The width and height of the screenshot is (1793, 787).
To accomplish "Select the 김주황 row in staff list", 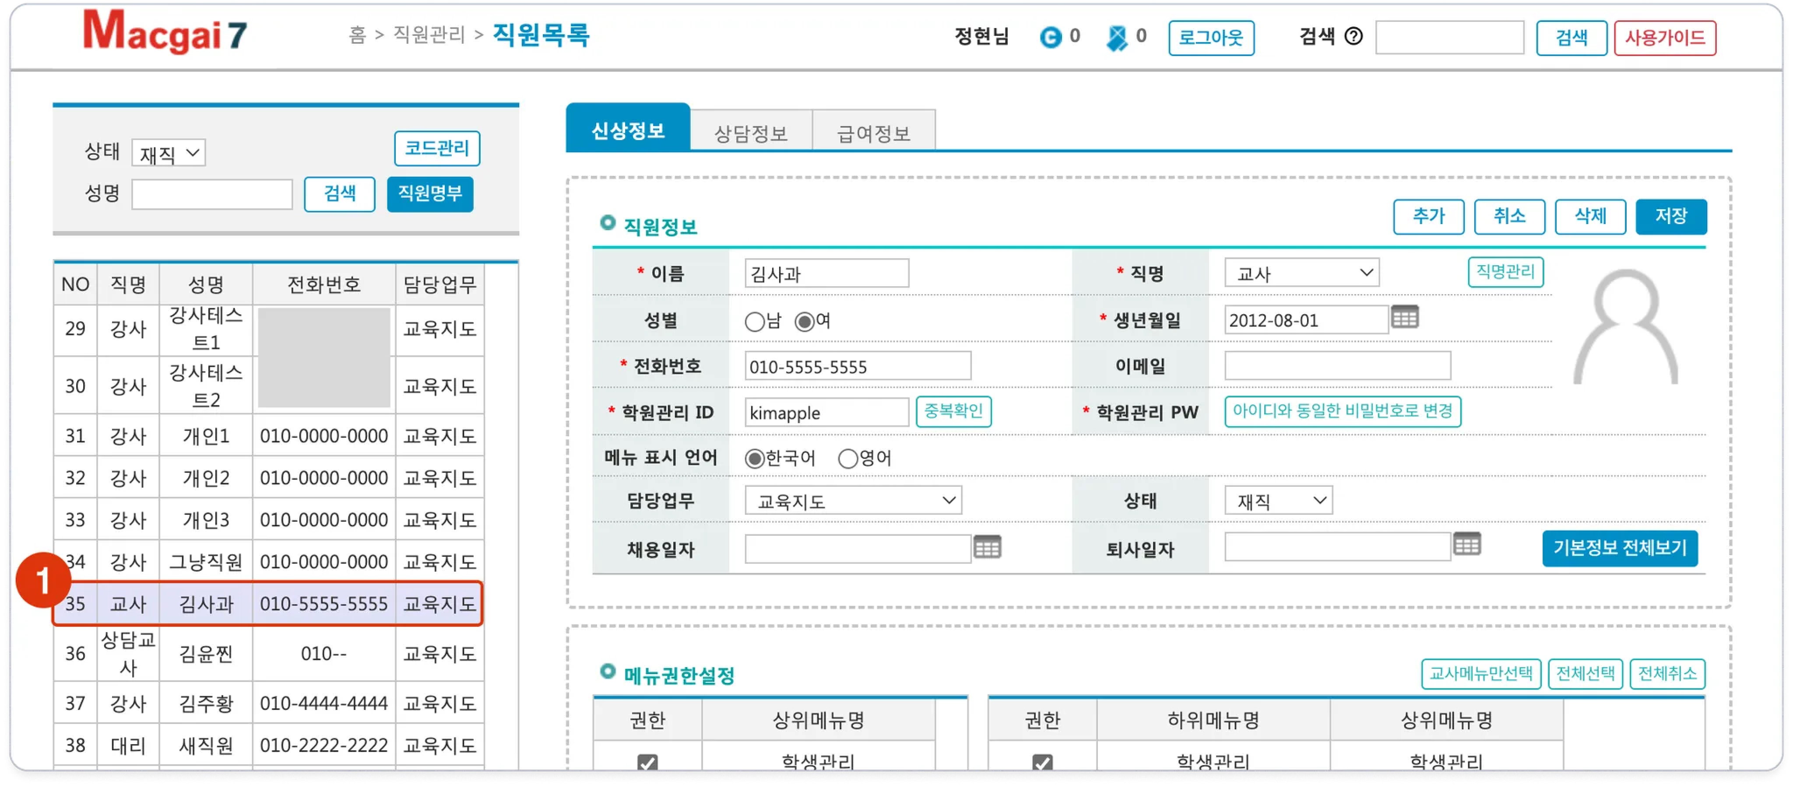I will tap(206, 703).
